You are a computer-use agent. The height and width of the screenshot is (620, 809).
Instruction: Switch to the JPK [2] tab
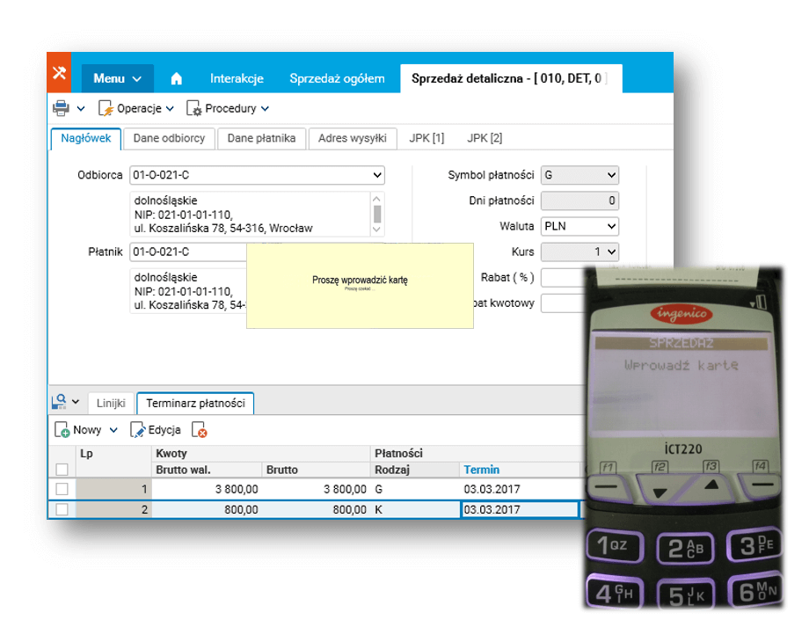[485, 138]
